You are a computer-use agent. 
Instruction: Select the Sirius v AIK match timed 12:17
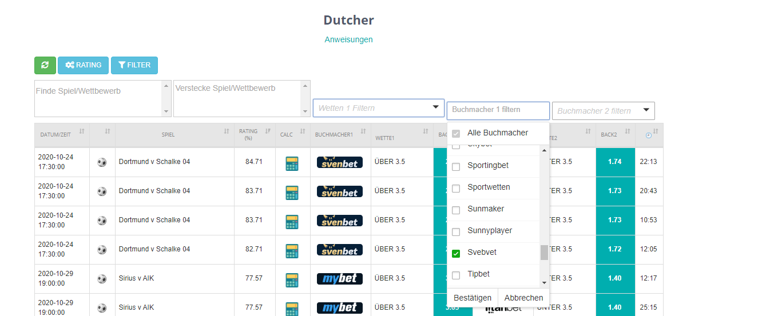pyautogui.click(x=136, y=278)
